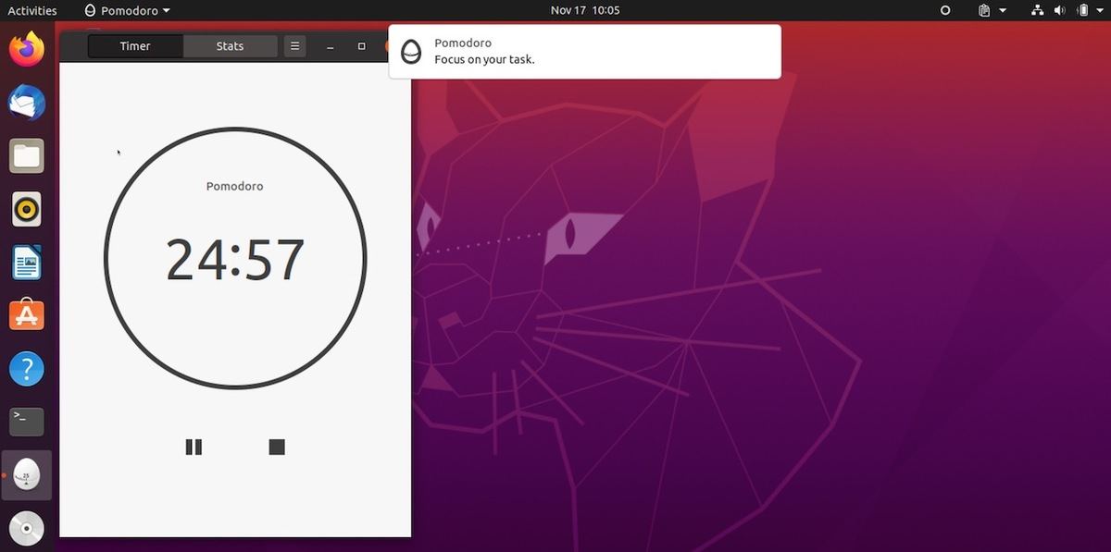The width and height of the screenshot is (1111, 552).
Task: Launch Rhythmbox music player from the dock
Action: pyautogui.click(x=27, y=210)
